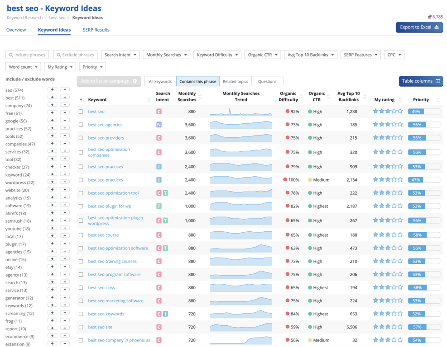Screen dimensions: 447x347
Task: Click the T intent badge for best seo plugin for wp
Action: (x=159, y=206)
